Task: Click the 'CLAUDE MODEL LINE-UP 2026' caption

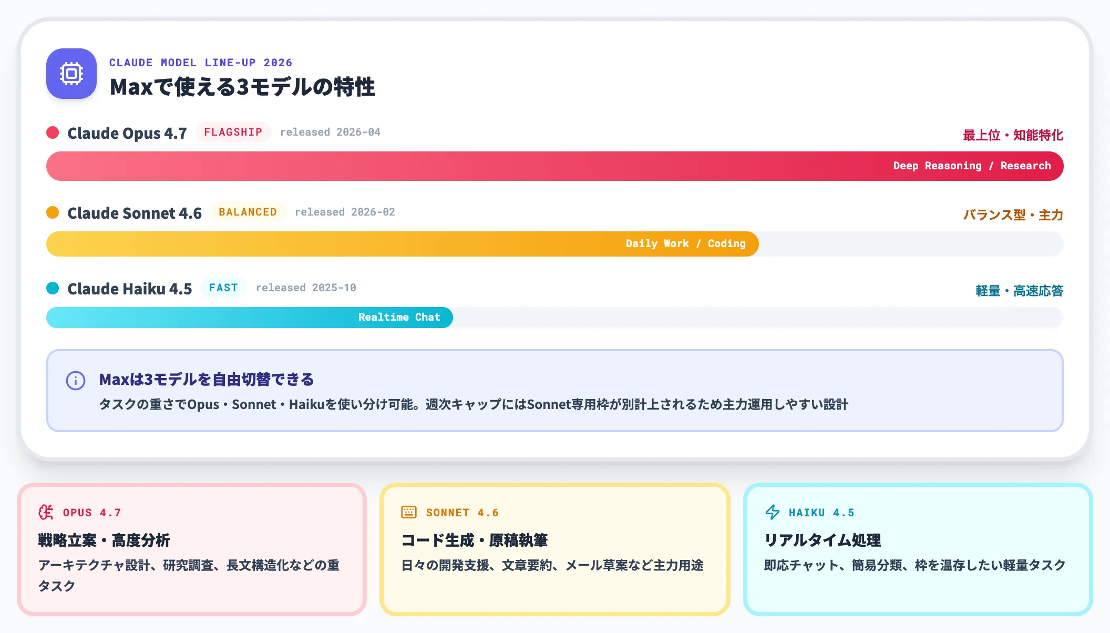Action: (x=201, y=63)
